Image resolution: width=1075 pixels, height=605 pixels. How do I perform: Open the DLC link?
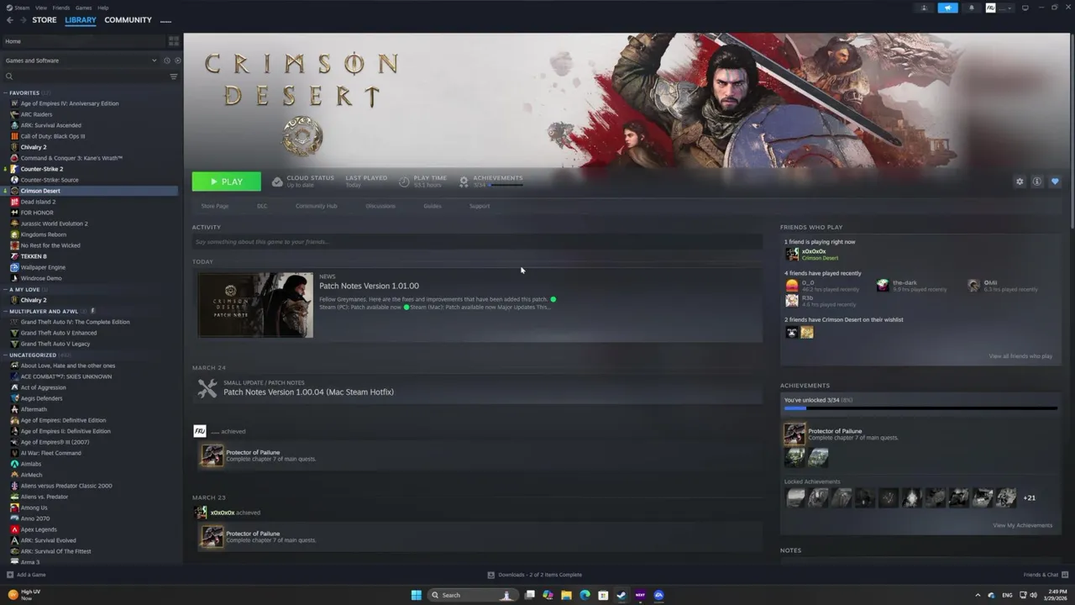pos(262,206)
